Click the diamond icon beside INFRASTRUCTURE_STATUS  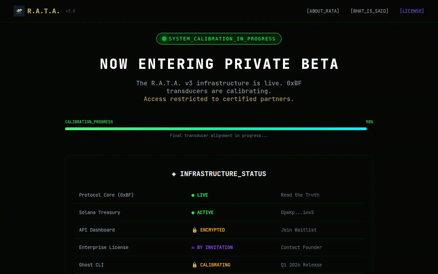pos(174,174)
